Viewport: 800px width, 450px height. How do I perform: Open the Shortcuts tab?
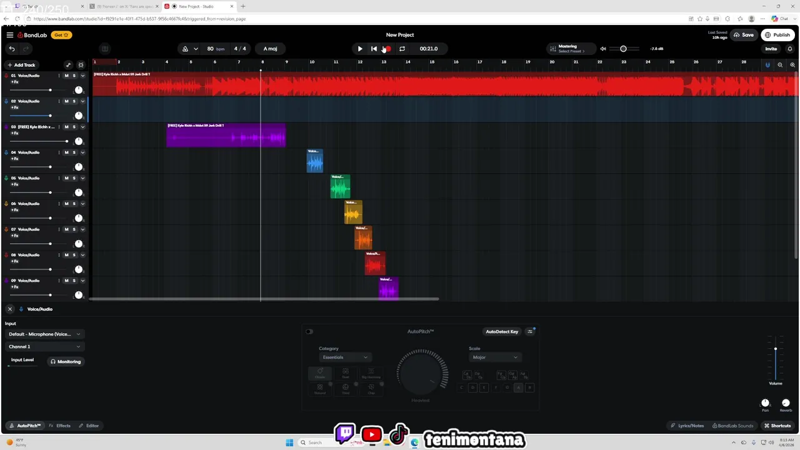777,426
